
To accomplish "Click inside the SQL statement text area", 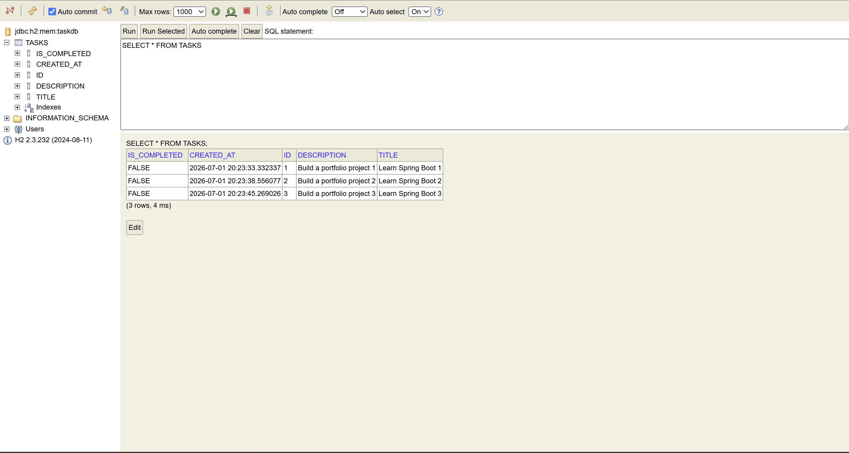I will tap(485, 84).
